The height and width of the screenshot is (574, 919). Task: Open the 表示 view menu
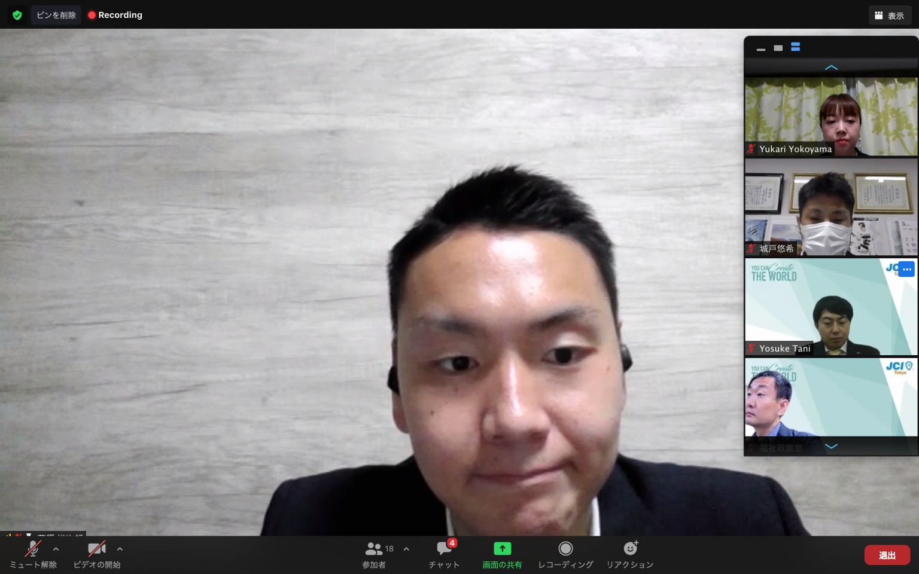[x=889, y=16]
